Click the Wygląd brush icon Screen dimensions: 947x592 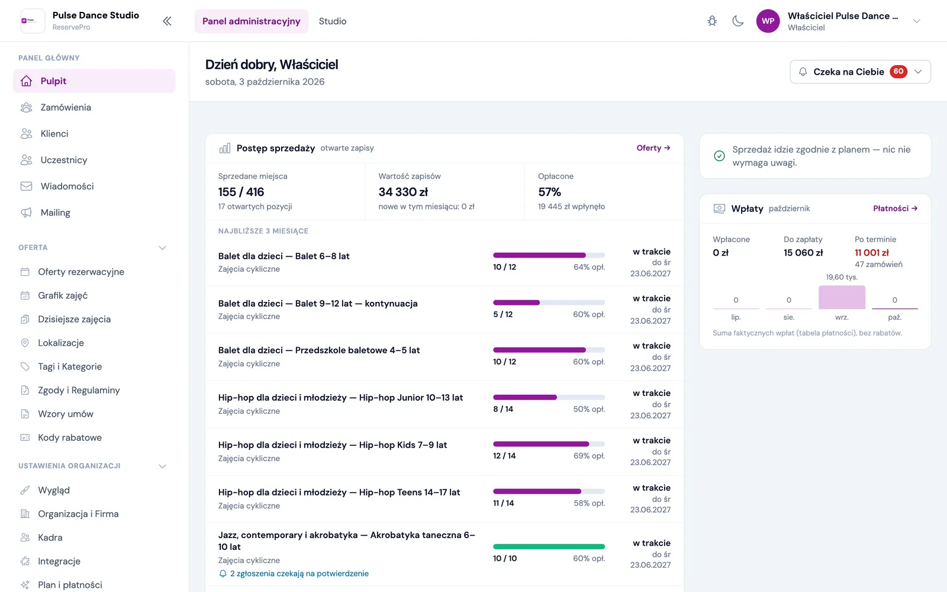click(25, 490)
